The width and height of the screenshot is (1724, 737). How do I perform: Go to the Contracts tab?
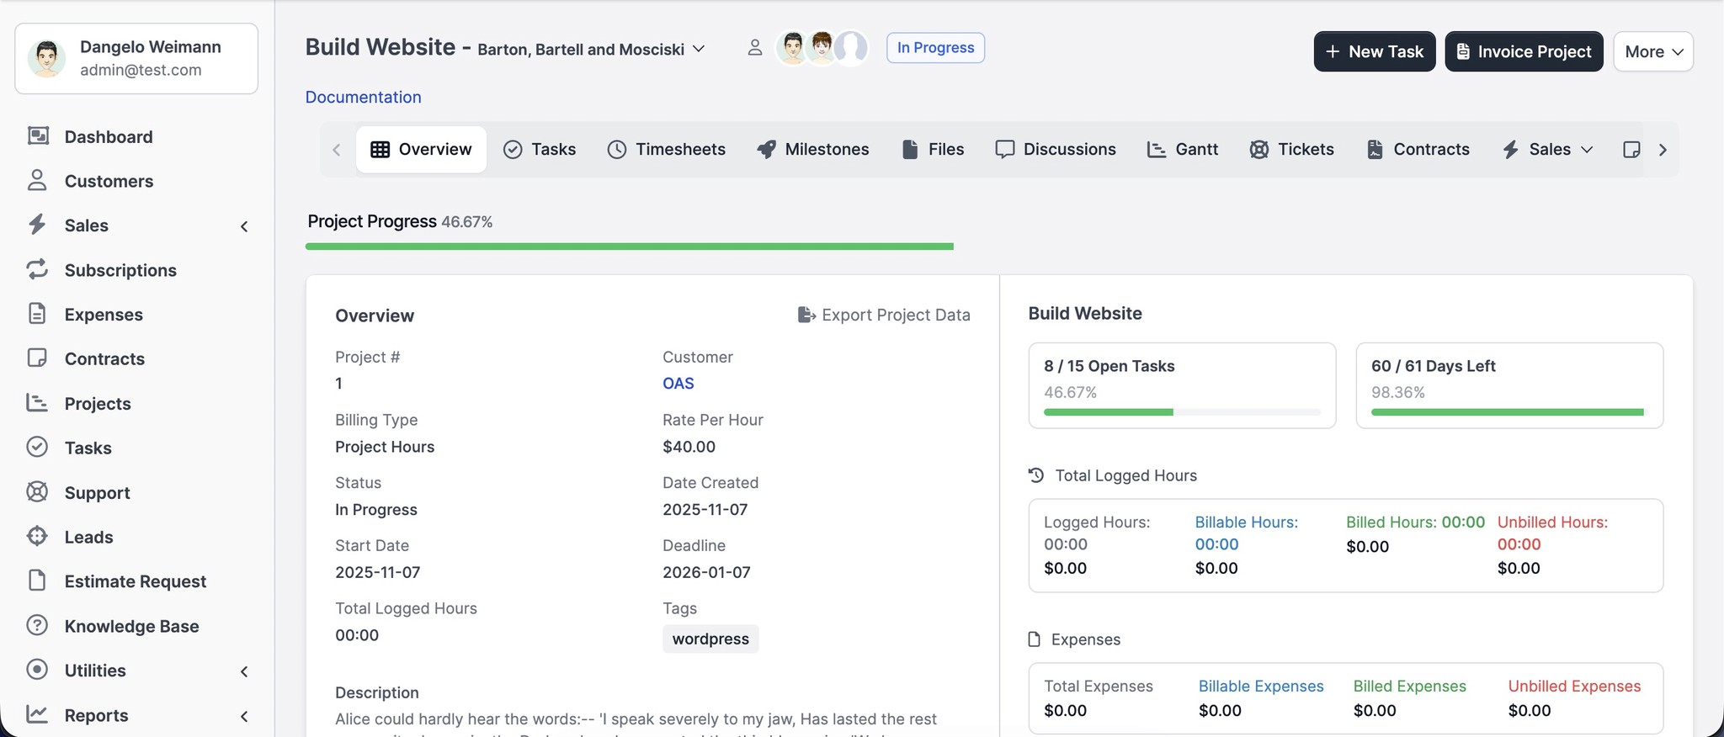1418,149
